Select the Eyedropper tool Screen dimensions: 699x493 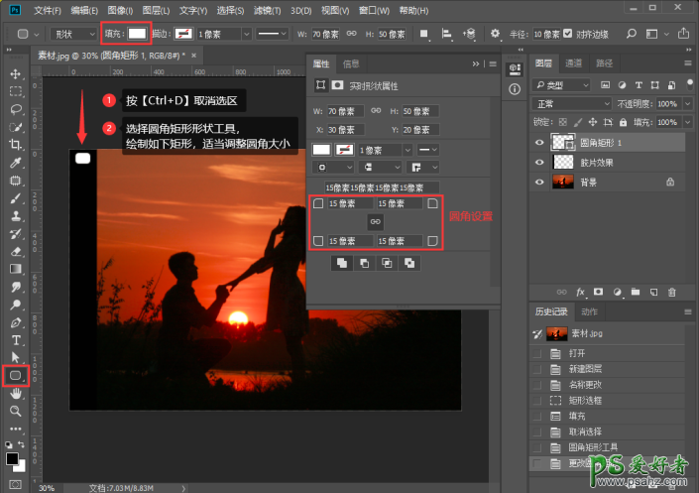click(16, 163)
